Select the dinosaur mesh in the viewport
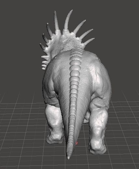 pos(76,85)
